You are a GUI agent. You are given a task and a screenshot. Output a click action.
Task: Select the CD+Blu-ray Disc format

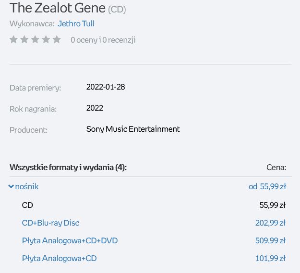[x=50, y=223]
